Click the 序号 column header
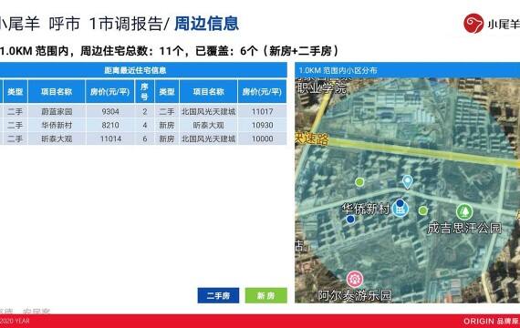Screen dimensions: 520x328 click(144, 91)
